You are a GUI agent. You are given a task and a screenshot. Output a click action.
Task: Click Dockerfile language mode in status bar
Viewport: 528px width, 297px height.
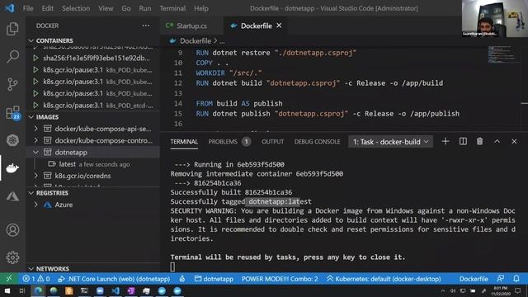click(x=474, y=279)
